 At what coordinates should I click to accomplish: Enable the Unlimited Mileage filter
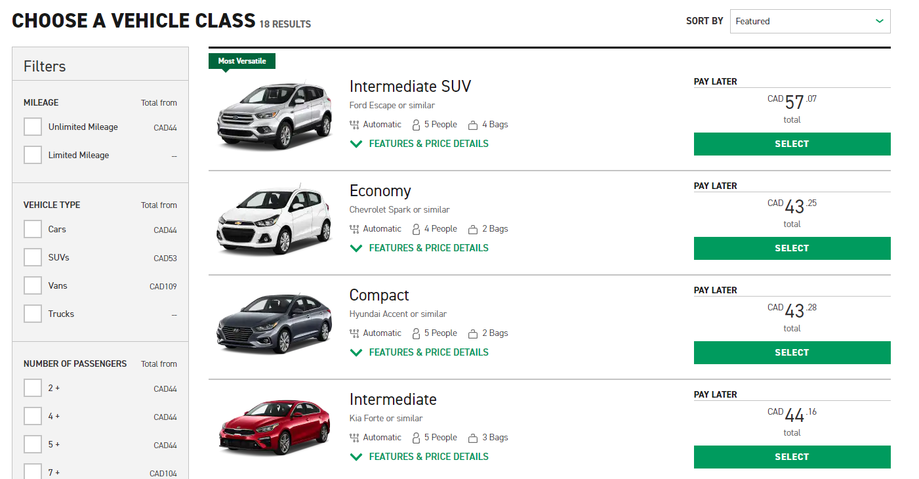tap(33, 127)
